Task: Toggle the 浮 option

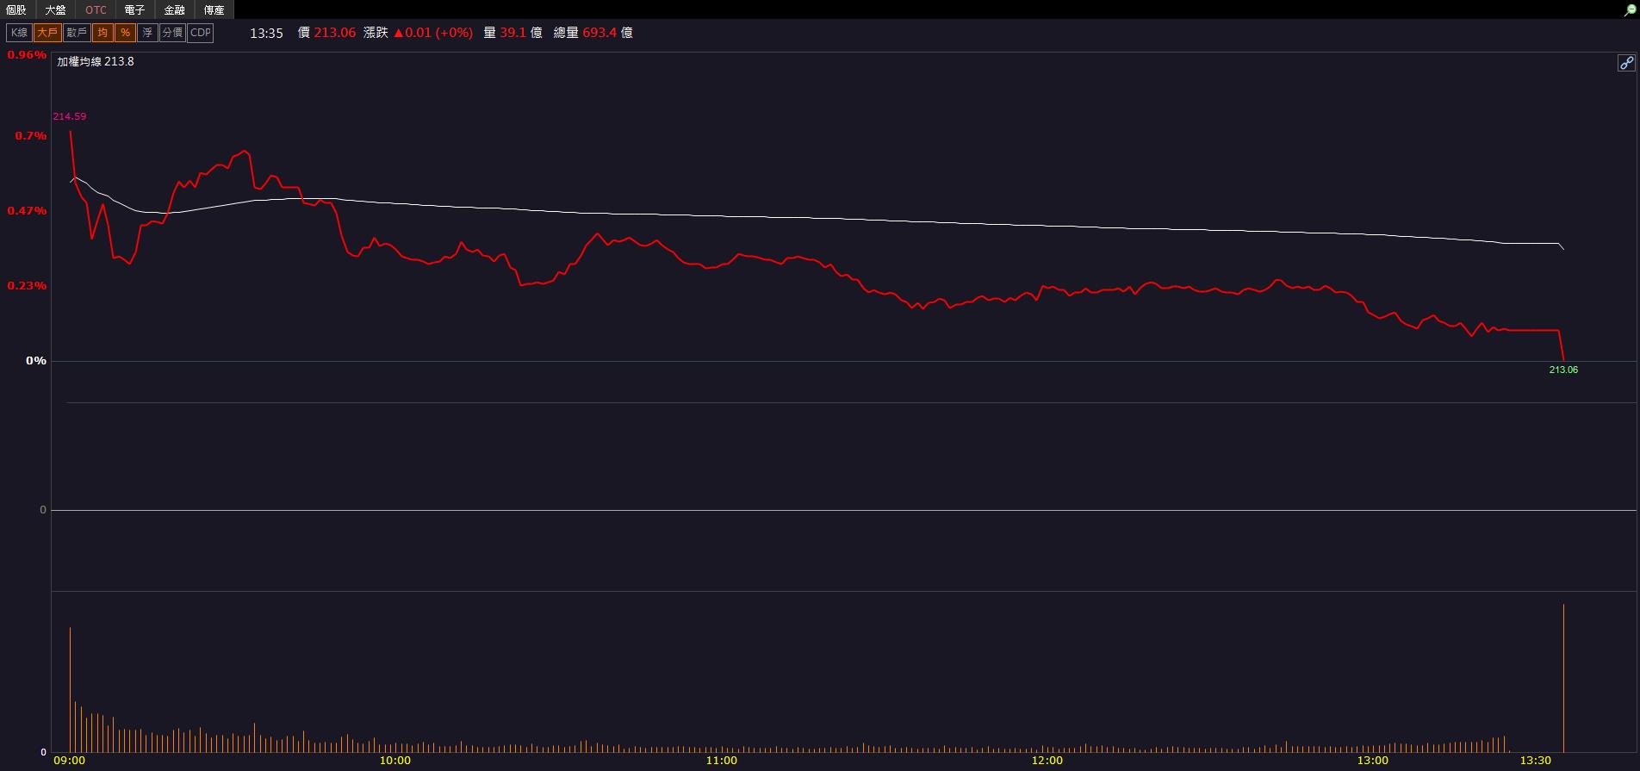Action: (147, 33)
